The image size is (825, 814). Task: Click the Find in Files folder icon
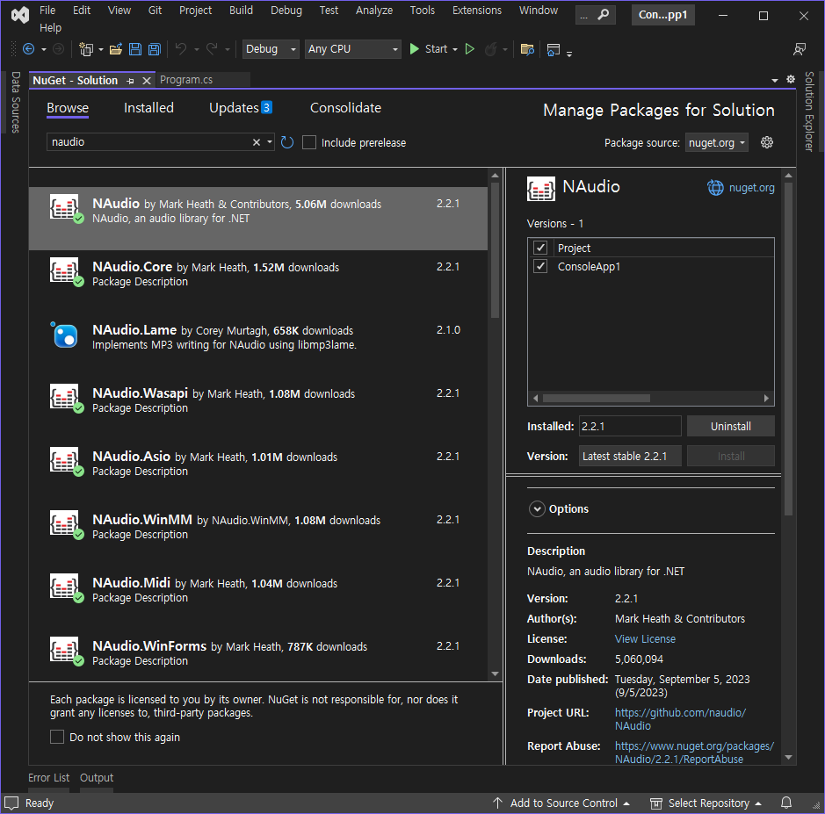[527, 49]
